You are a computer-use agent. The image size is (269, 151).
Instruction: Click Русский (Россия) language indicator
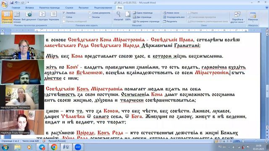[x=57, y=141]
